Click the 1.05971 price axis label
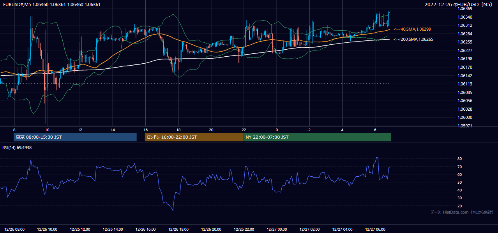This screenshot has width=498, height=233. [x=465, y=126]
